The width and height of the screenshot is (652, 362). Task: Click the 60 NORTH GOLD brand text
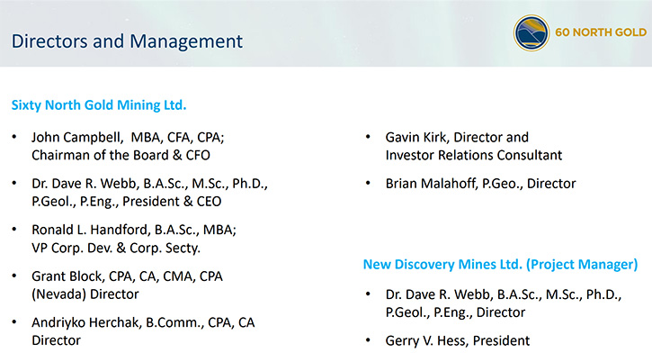click(601, 32)
